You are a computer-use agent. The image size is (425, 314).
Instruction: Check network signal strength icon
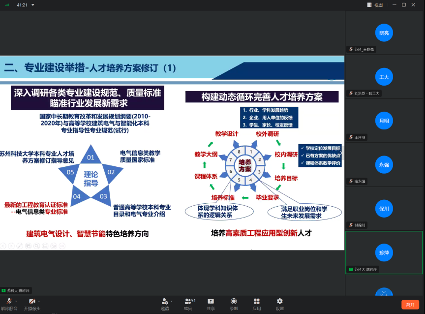click(7, 5)
